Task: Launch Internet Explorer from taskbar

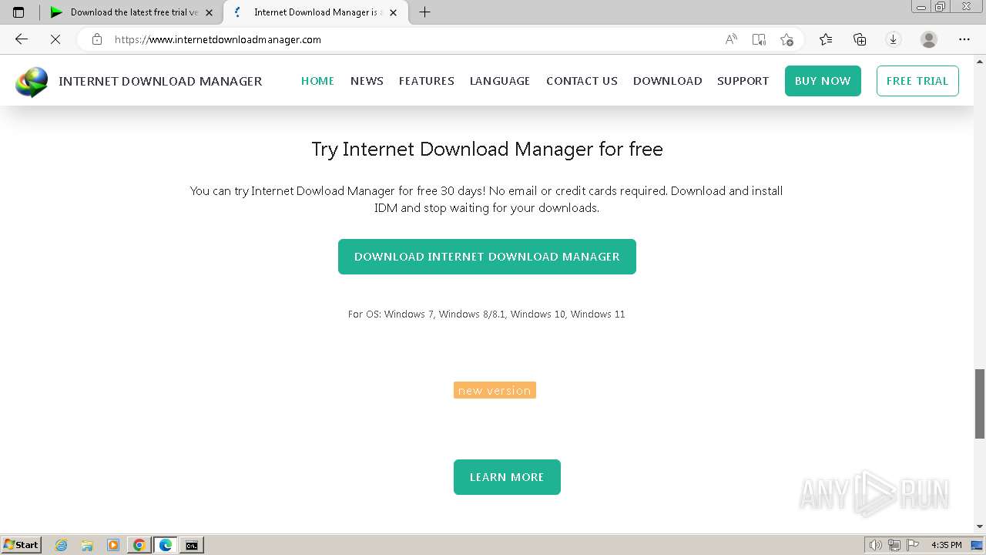Action: coord(62,545)
